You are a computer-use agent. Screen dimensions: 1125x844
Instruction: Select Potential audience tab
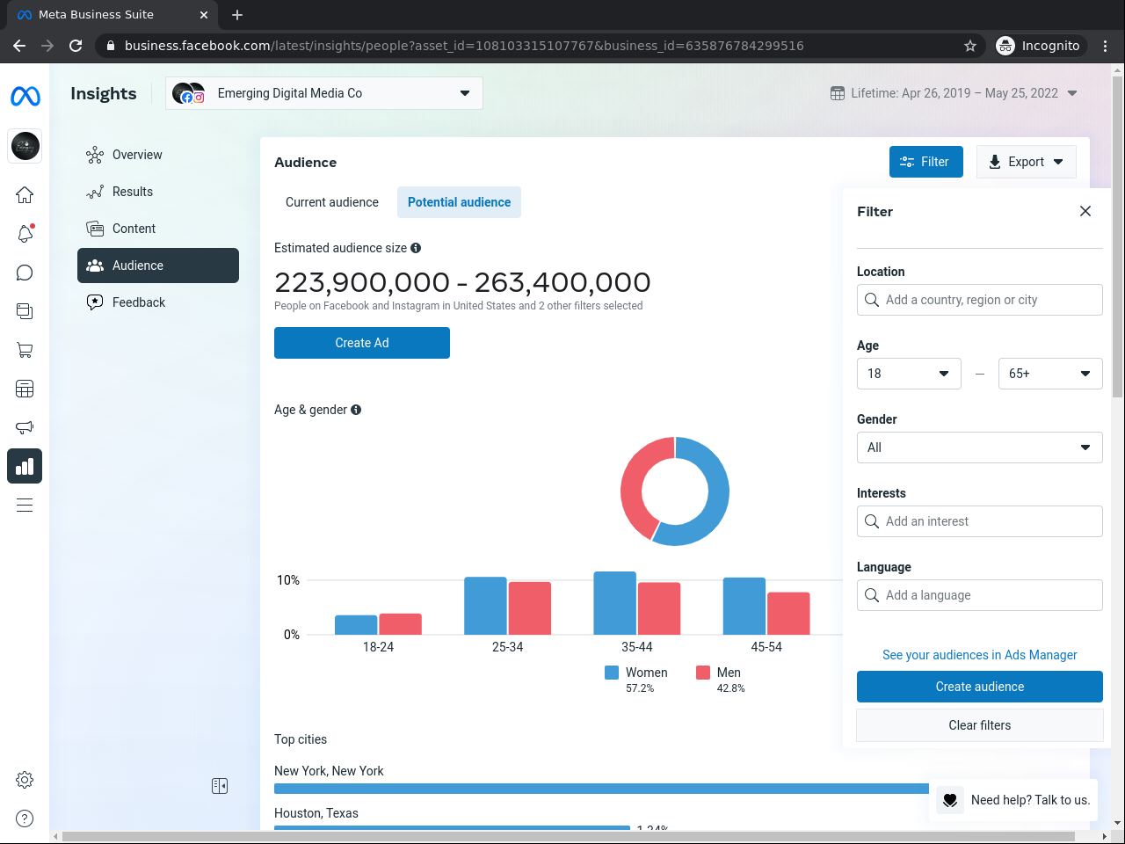pos(459,202)
